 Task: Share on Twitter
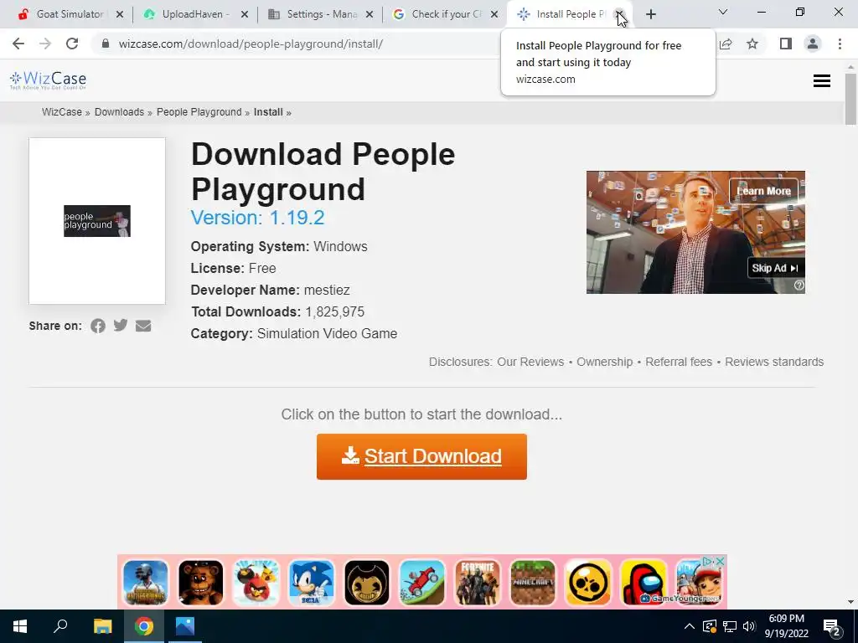coord(121,326)
